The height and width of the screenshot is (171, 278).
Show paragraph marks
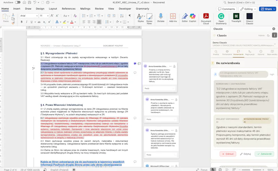130,16
